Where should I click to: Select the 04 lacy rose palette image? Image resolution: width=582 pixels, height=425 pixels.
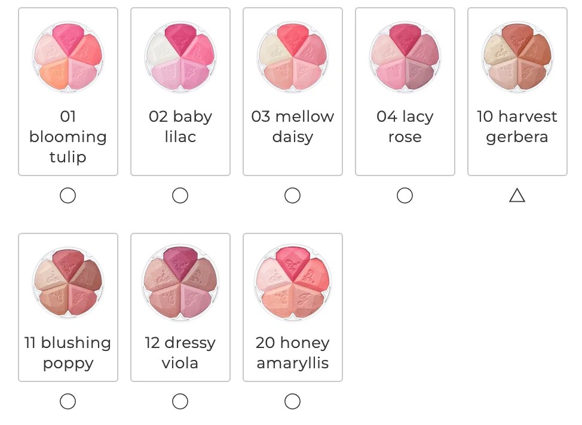click(x=405, y=57)
